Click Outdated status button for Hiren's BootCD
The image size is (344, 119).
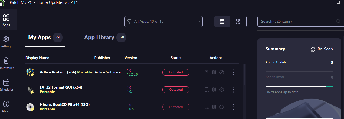tap(176, 107)
